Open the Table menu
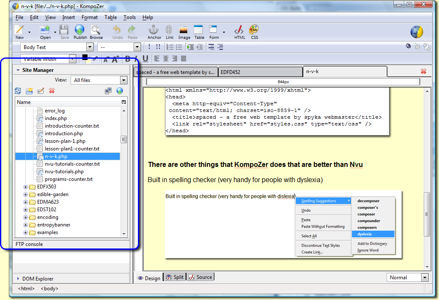This screenshot has height=300, width=439. pyautogui.click(x=110, y=17)
